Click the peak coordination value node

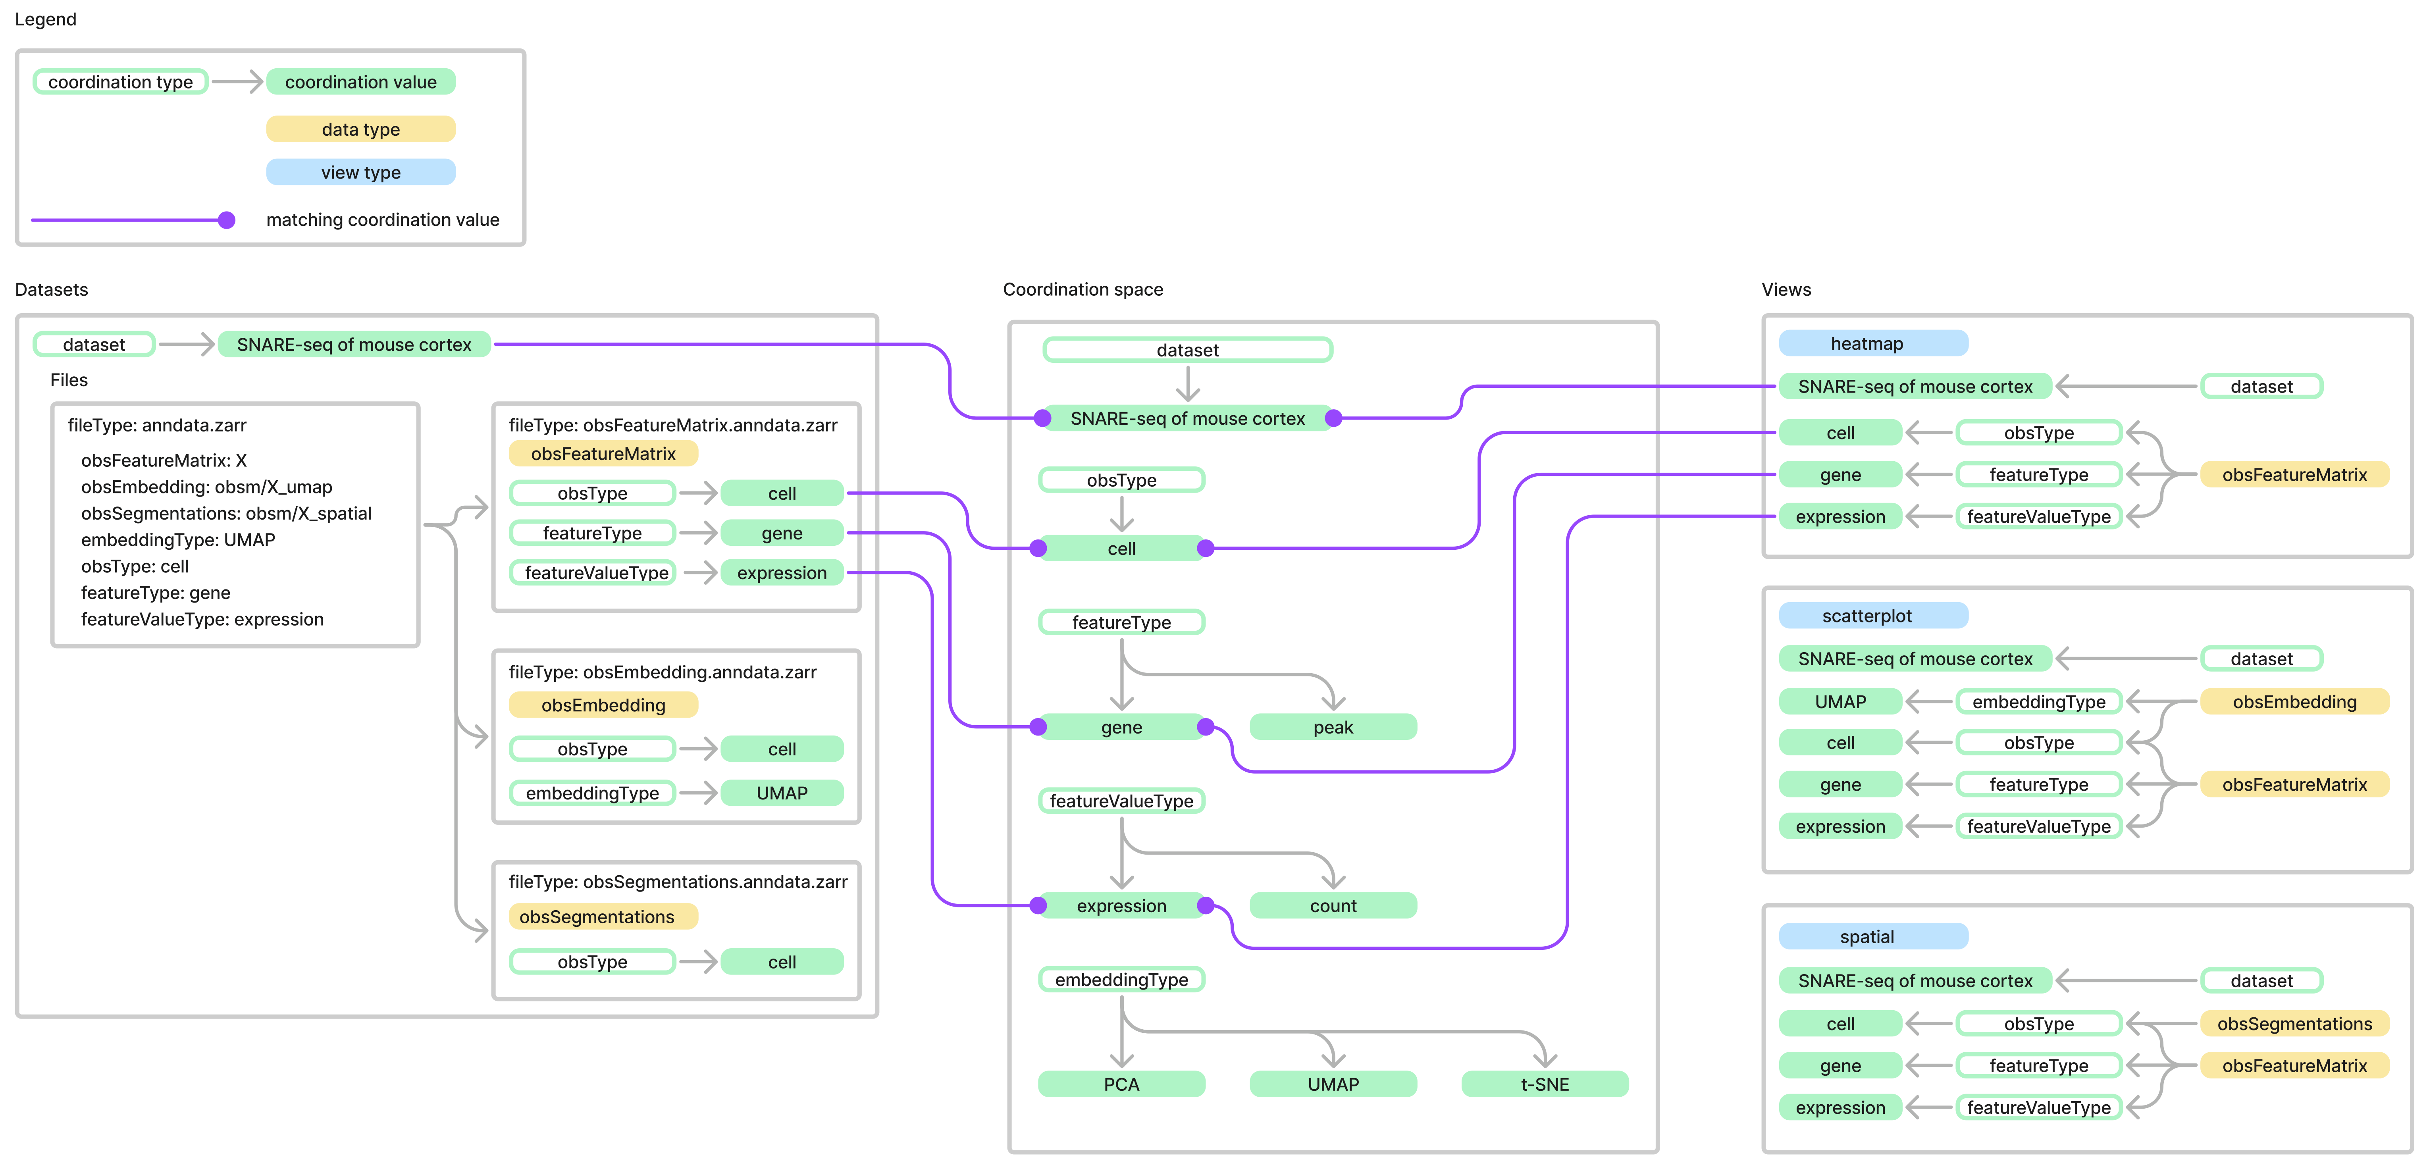point(1332,727)
